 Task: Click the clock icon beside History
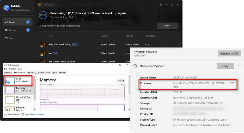[6, 30]
